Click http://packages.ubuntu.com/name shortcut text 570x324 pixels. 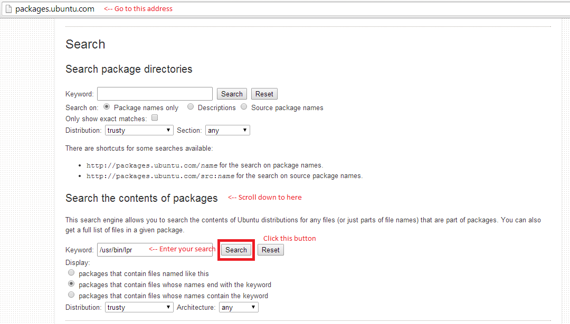click(x=152, y=165)
